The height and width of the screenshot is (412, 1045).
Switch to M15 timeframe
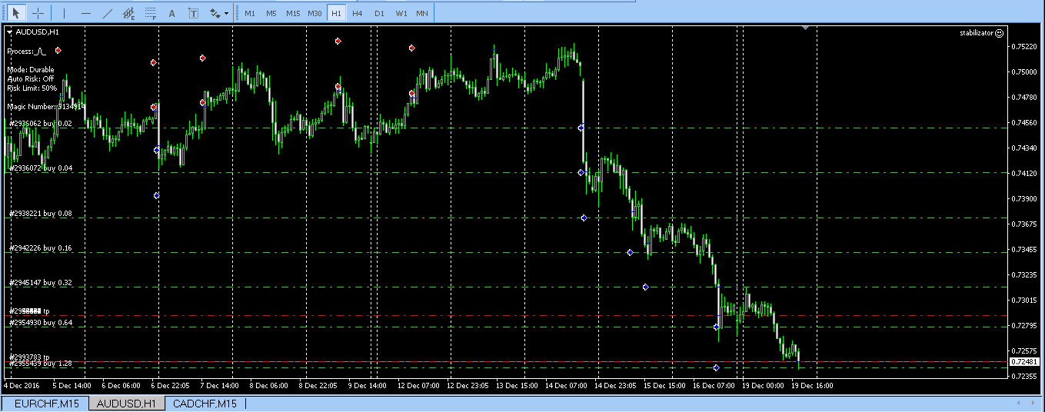pyautogui.click(x=293, y=13)
